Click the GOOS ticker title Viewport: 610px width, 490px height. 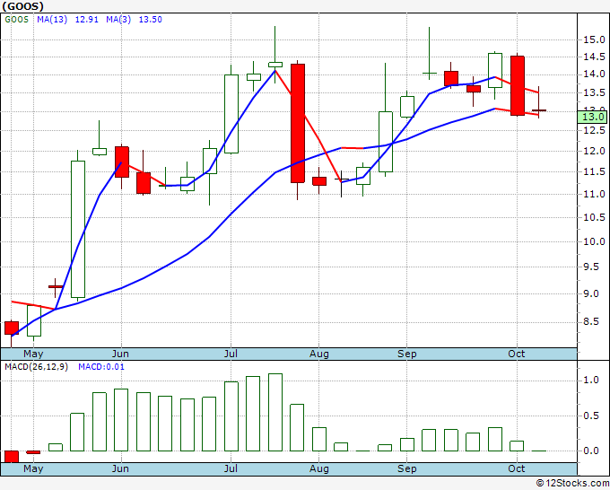[x=22, y=6]
